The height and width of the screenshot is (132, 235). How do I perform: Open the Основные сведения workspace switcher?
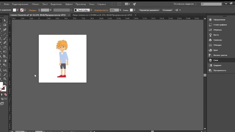(x=185, y=4)
